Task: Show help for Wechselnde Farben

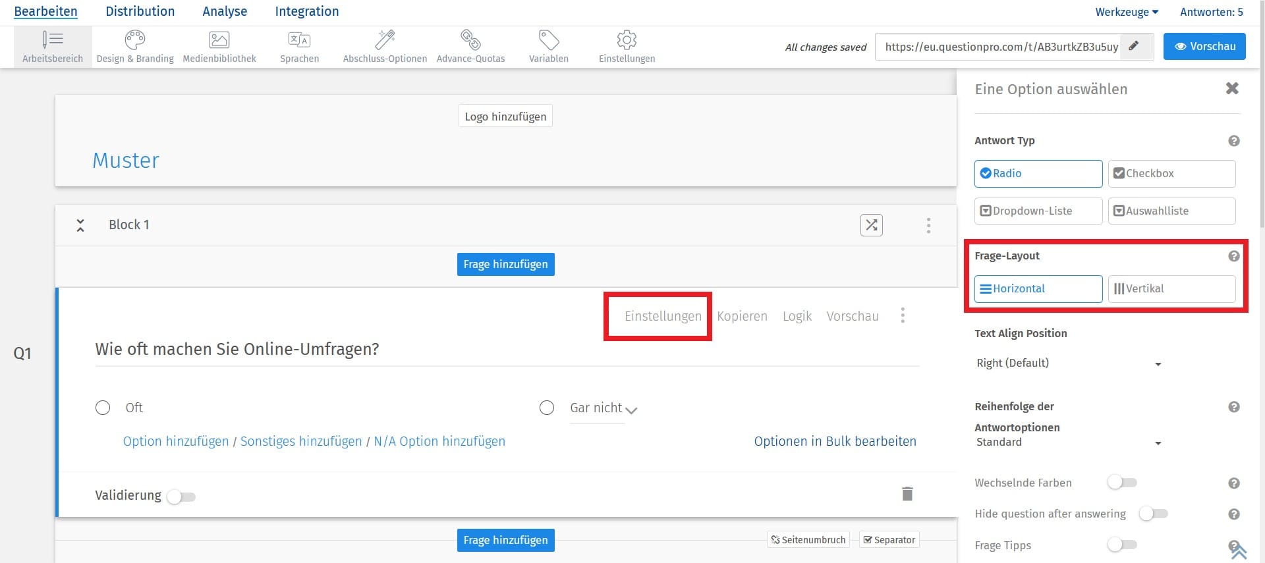Action: 1234,483
